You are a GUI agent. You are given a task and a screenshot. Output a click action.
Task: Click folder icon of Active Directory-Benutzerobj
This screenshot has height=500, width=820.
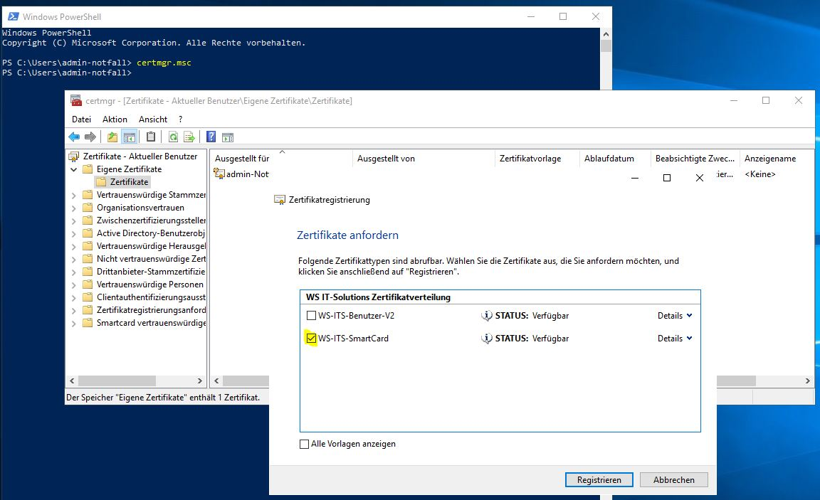point(88,233)
